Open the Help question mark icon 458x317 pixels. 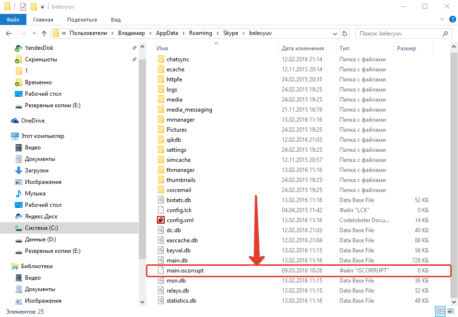click(x=452, y=20)
